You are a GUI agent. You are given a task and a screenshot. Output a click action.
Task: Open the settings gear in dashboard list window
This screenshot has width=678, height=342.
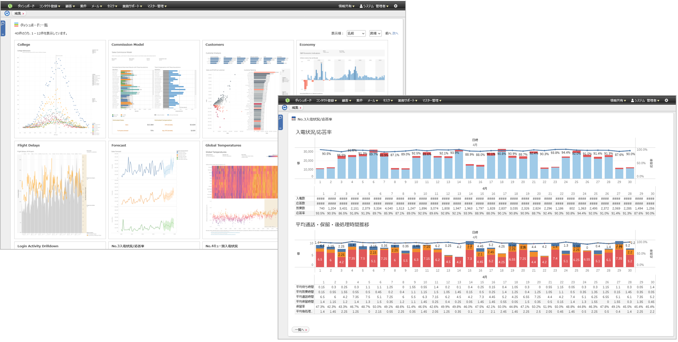pyautogui.click(x=396, y=6)
